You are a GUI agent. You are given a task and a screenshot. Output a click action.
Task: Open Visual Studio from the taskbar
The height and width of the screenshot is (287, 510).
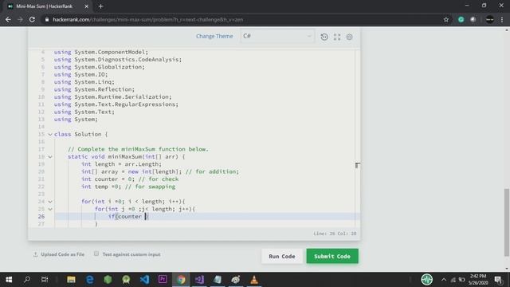click(x=199, y=280)
